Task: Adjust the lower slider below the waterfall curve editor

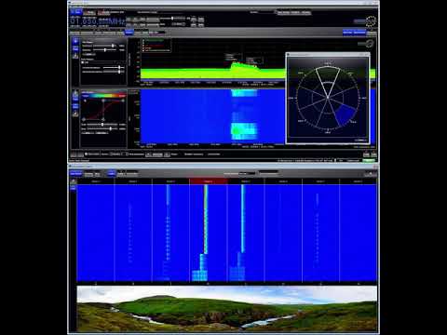Action: [102, 128]
